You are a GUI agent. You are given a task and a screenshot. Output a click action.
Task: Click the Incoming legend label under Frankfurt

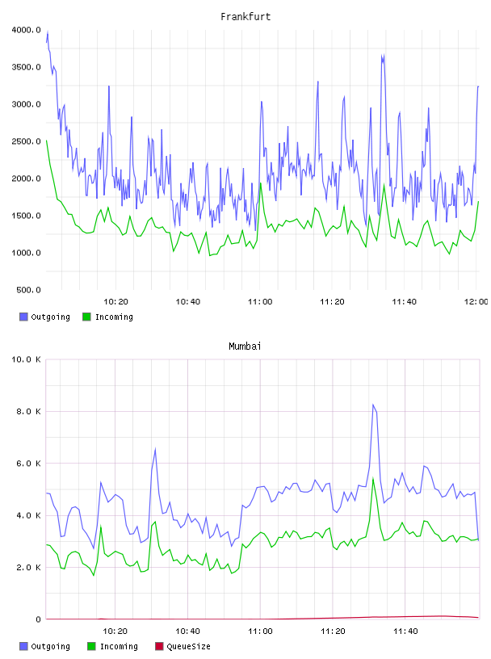[x=114, y=317]
